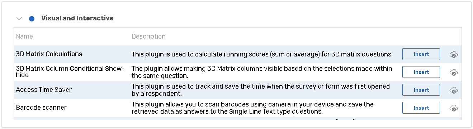This screenshot has width=473, height=129.
Task: Insert the 3D Matrix Column Conditional Show-hide plugin
Action: (x=421, y=72)
